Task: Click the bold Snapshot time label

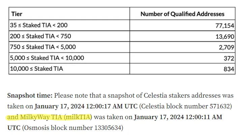Action: (30, 96)
